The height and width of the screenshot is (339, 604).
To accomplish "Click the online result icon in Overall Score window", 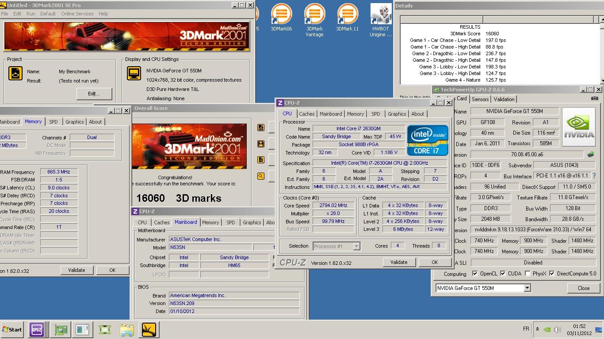I will coord(261,128).
